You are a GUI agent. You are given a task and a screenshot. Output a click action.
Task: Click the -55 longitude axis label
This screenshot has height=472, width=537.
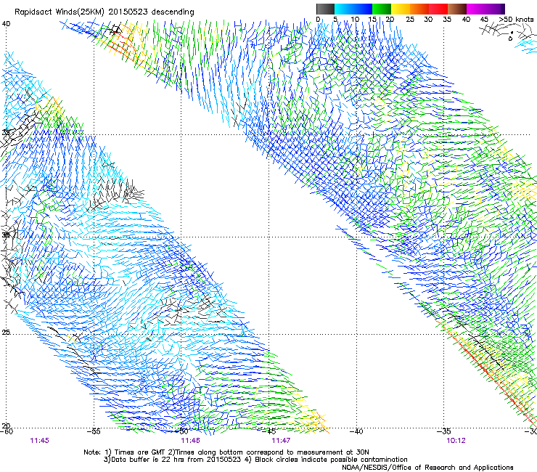coord(94,431)
